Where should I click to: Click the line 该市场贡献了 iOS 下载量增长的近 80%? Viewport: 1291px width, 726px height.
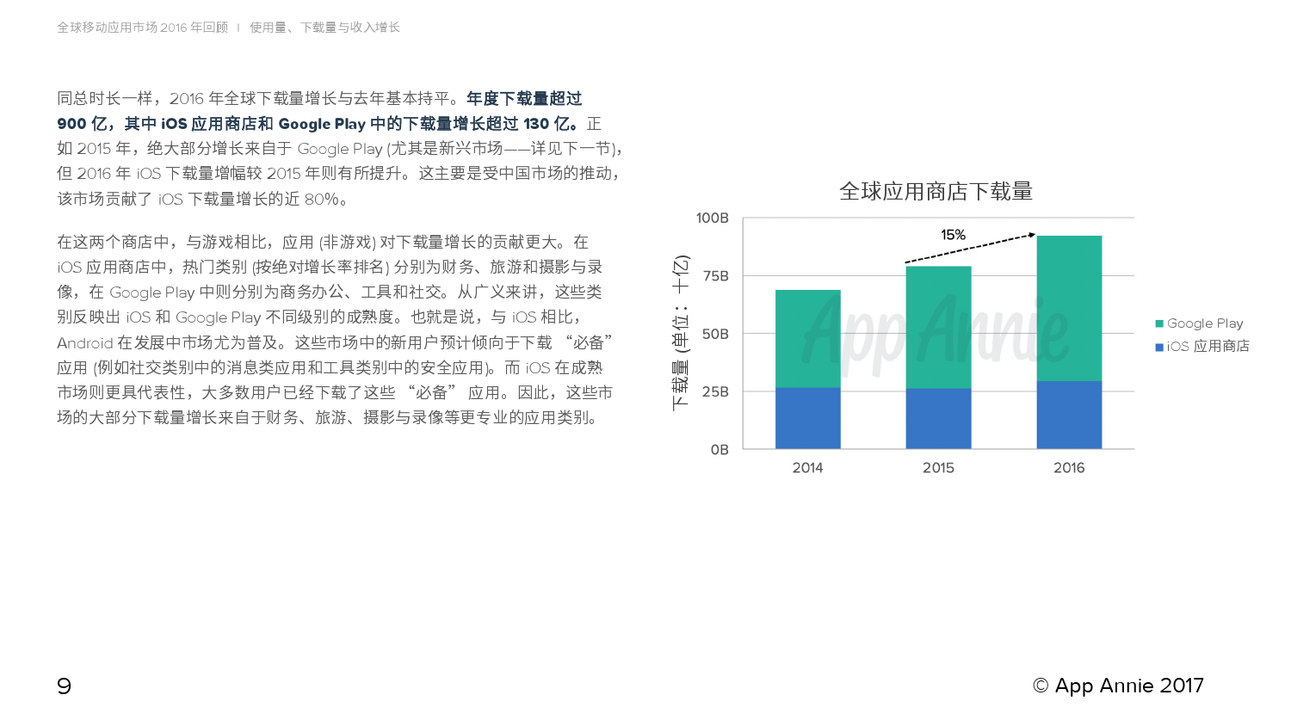[x=204, y=200]
